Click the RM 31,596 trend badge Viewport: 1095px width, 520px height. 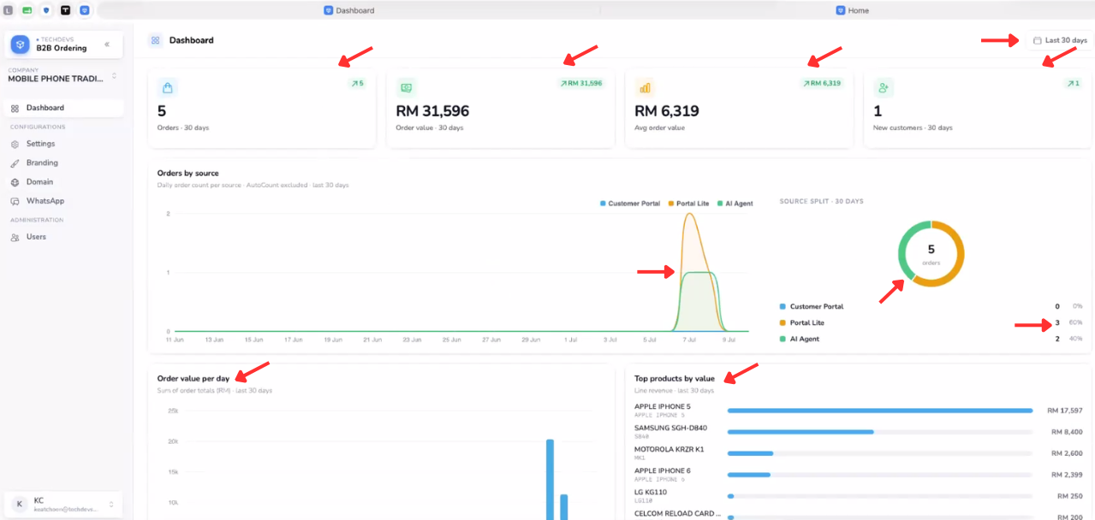tap(580, 84)
